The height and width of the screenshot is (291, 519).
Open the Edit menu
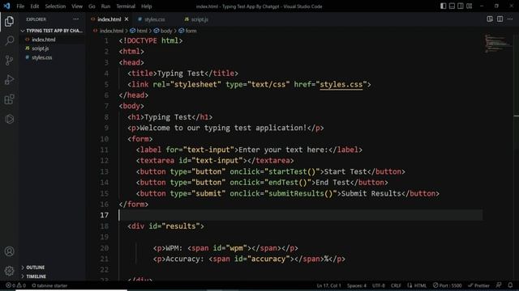tap(34, 6)
